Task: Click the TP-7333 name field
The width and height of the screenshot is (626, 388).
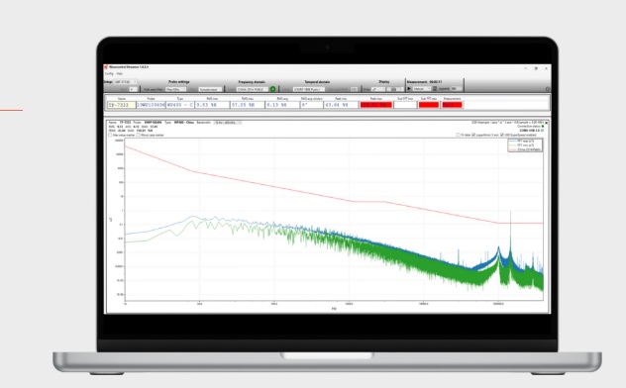Action: [x=122, y=105]
